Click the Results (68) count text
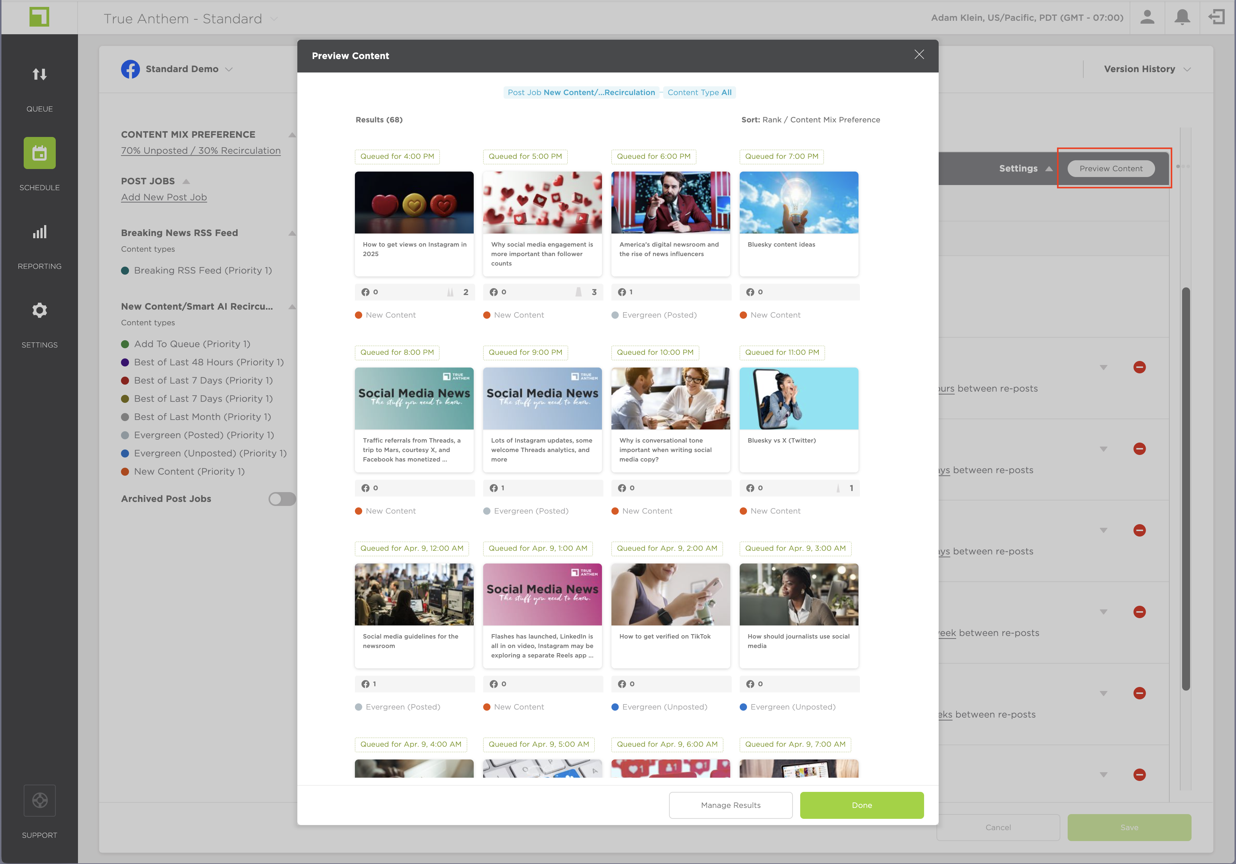The image size is (1236, 864). point(379,120)
